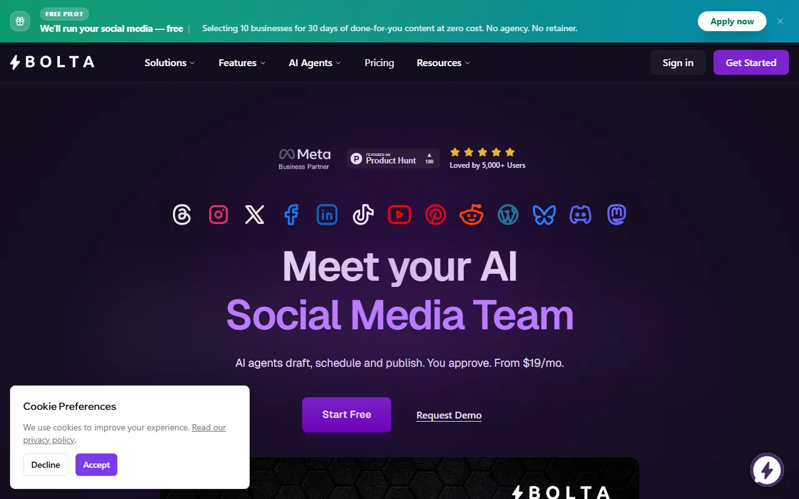Expand the AI Agents dropdown

[315, 62]
